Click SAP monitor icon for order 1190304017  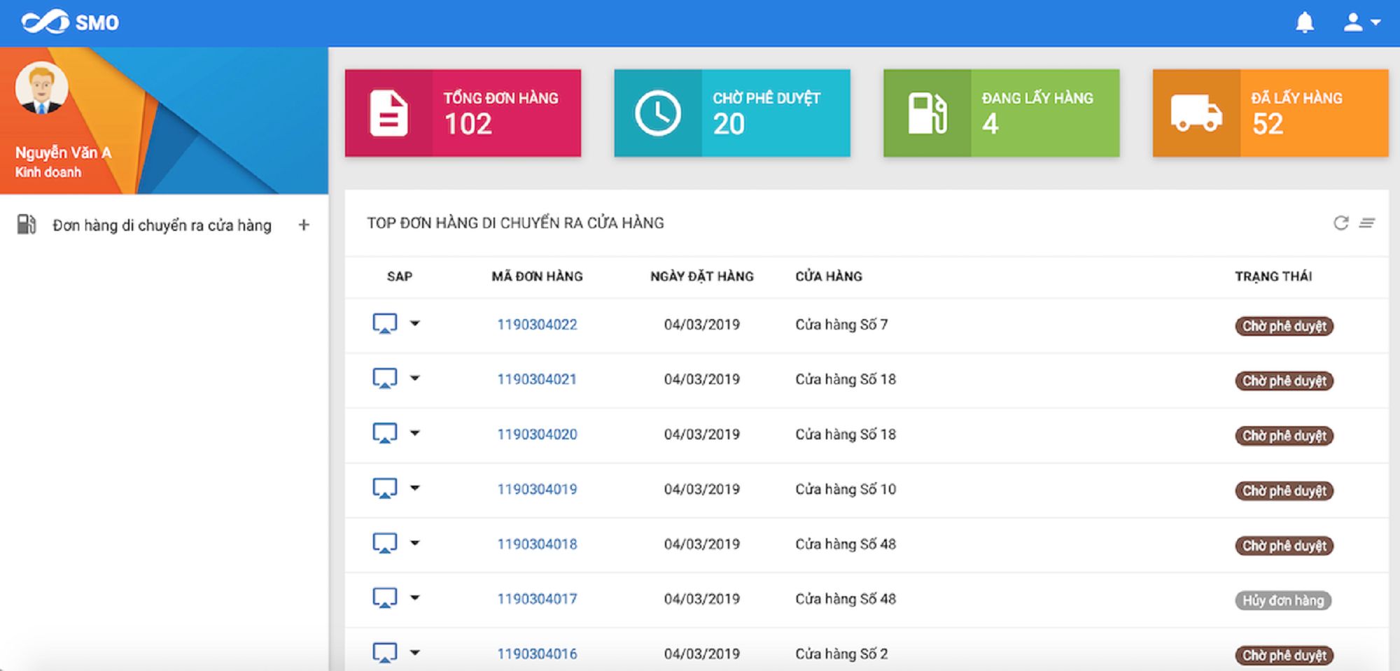coord(384,598)
